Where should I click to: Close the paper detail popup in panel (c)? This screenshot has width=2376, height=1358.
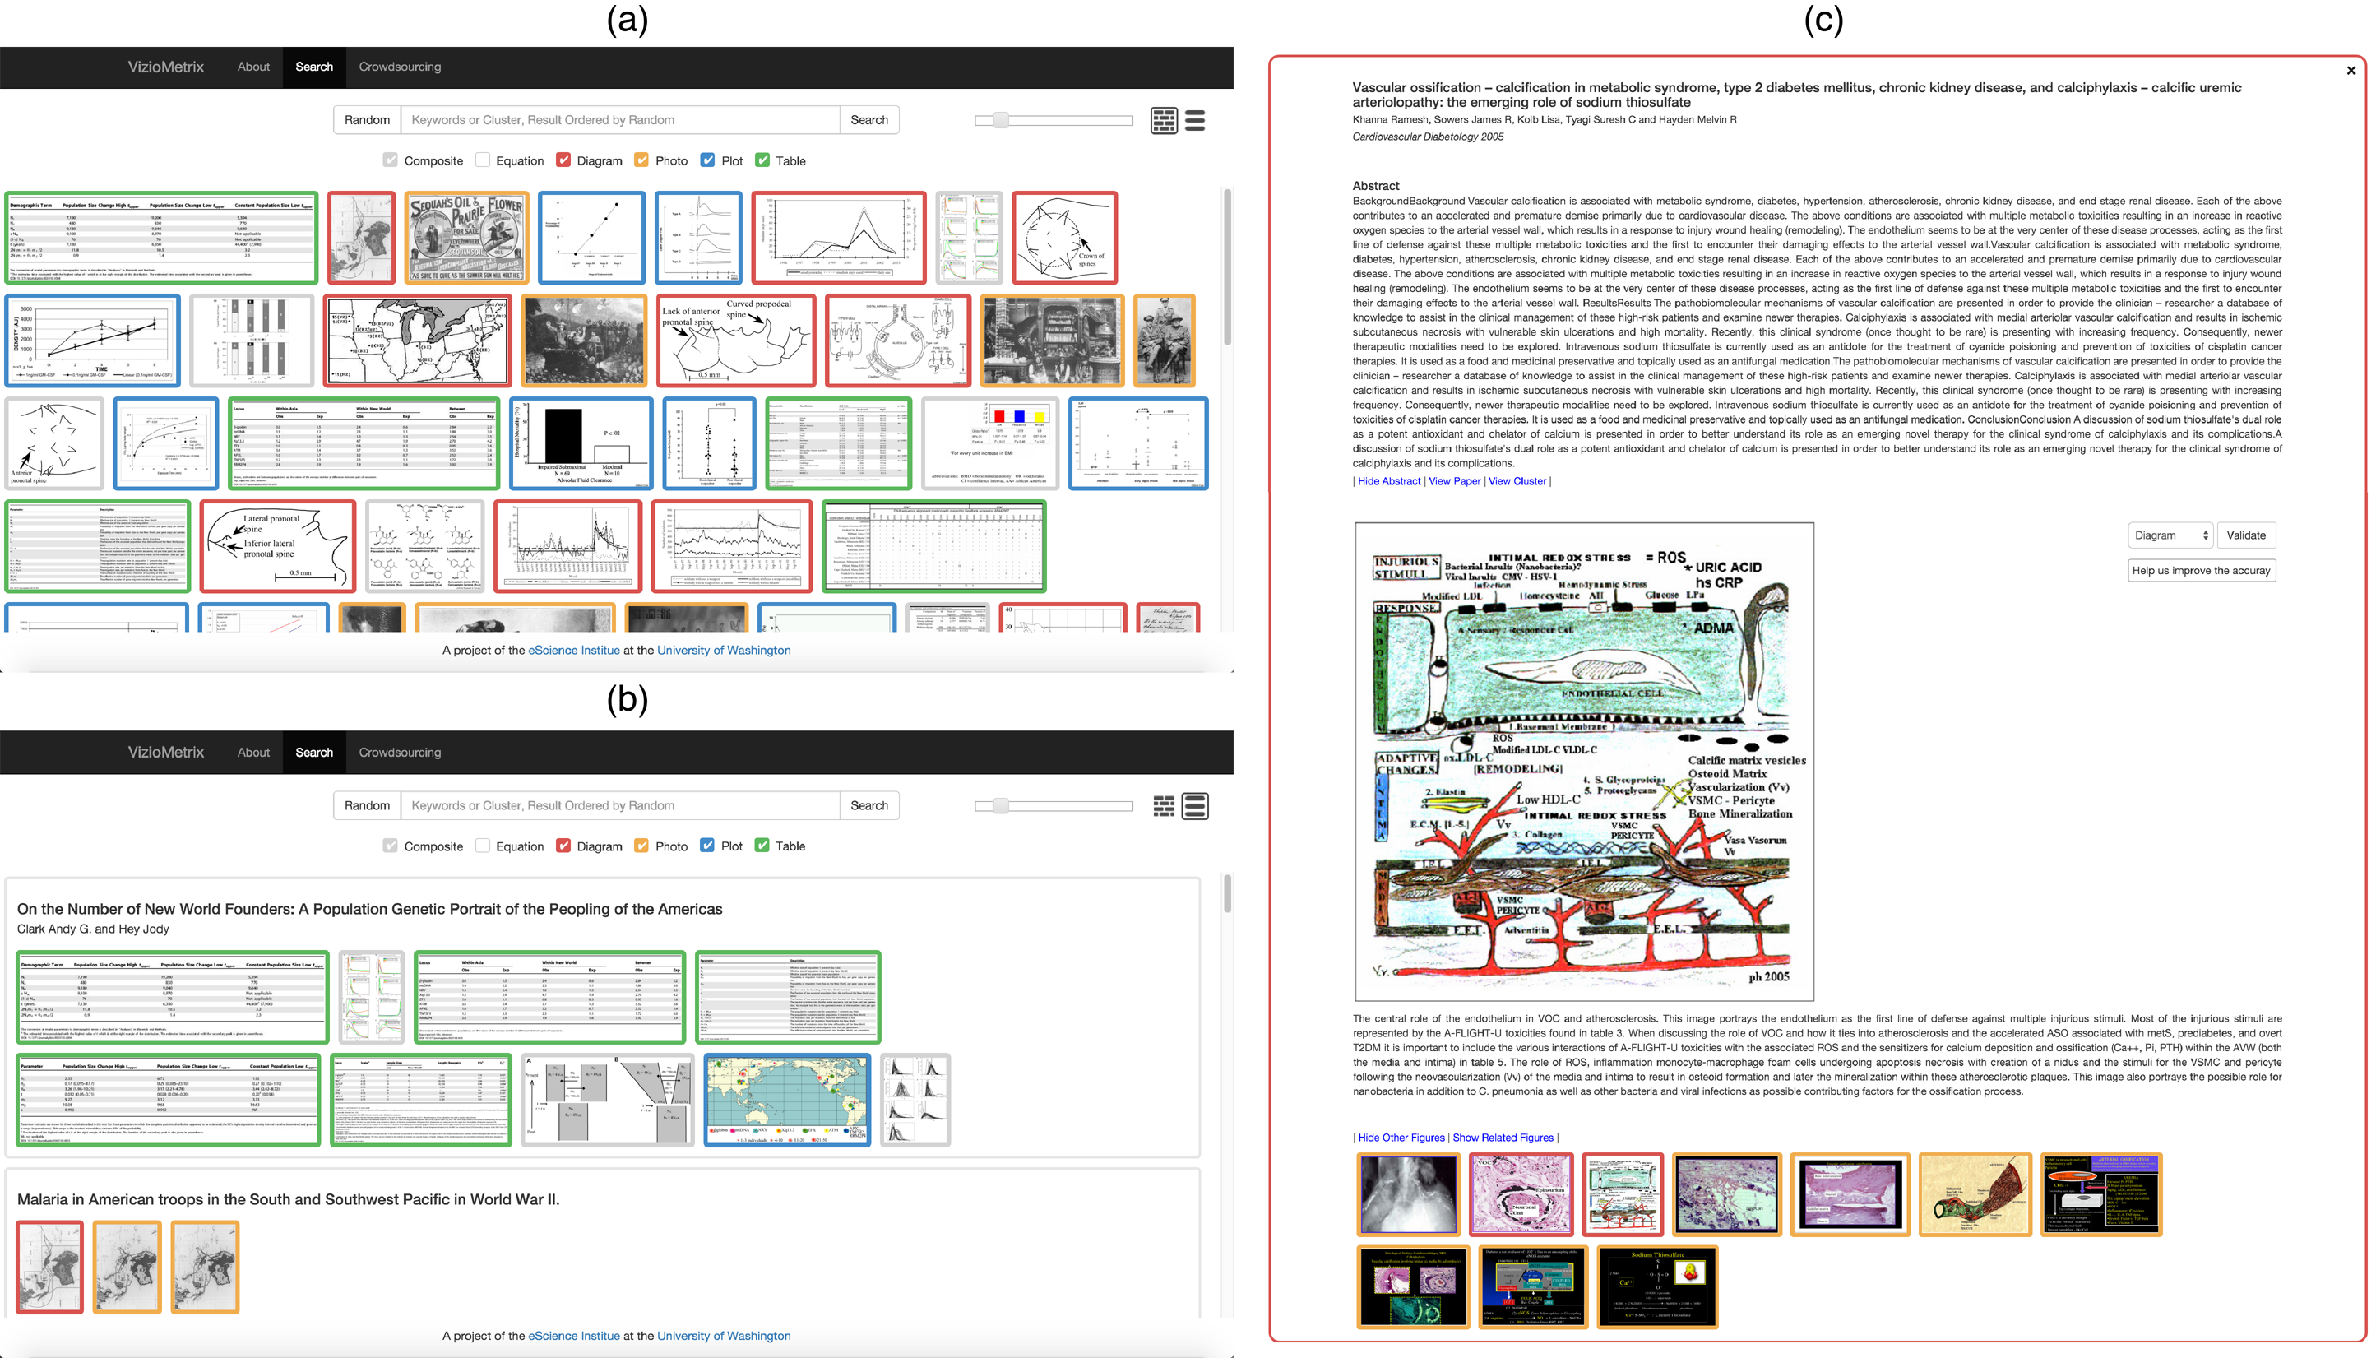2351,70
